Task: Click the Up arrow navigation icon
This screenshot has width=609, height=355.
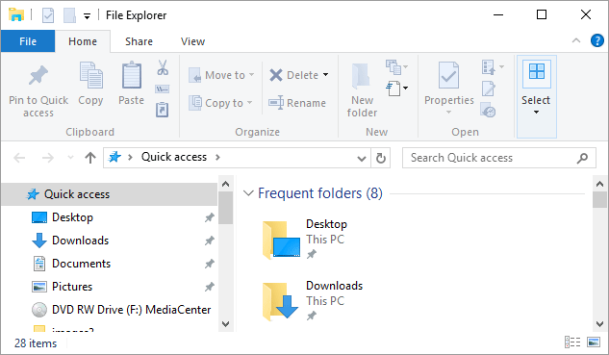Action: coord(90,158)
